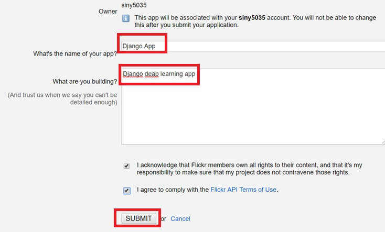Toggle the Flickr members rights acknowledgement checkbox
The height and width of the screenshot is (232, 385).
(126, 166)
